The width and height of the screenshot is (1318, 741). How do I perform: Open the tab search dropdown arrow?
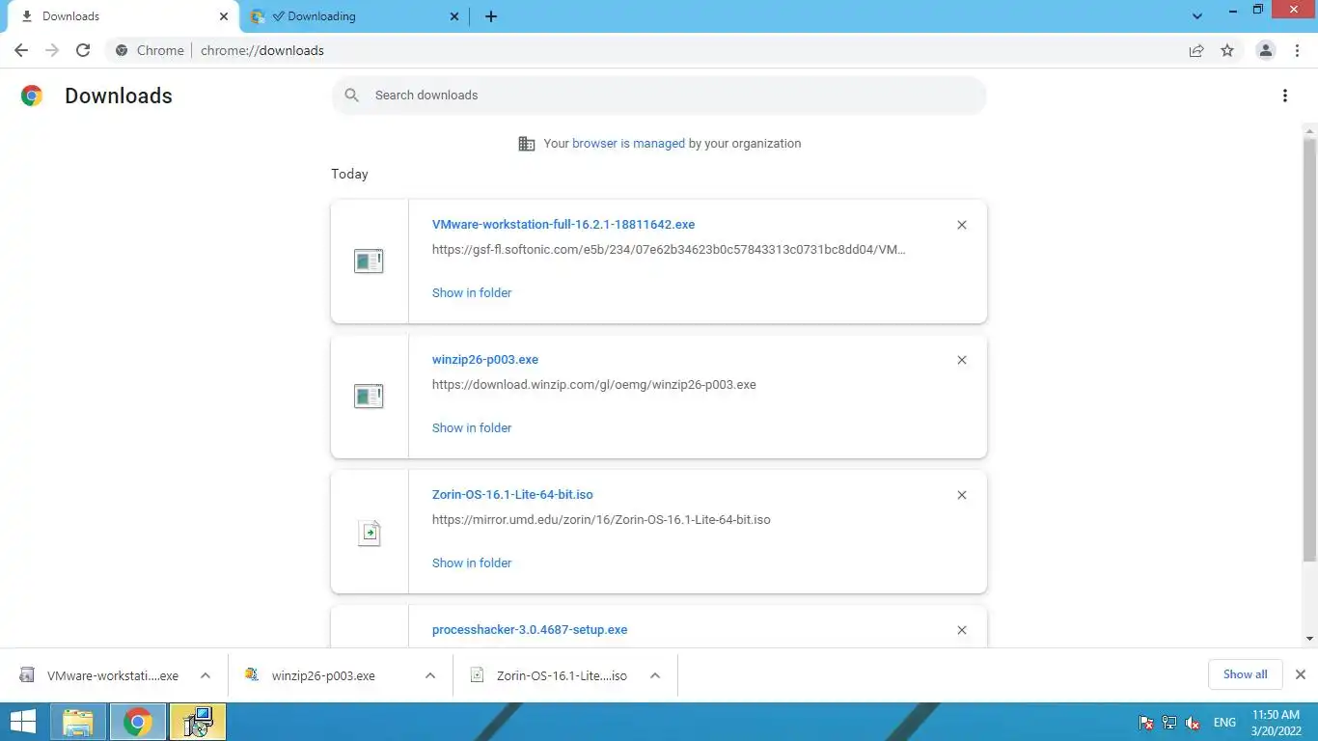(x=1197, y=16)
